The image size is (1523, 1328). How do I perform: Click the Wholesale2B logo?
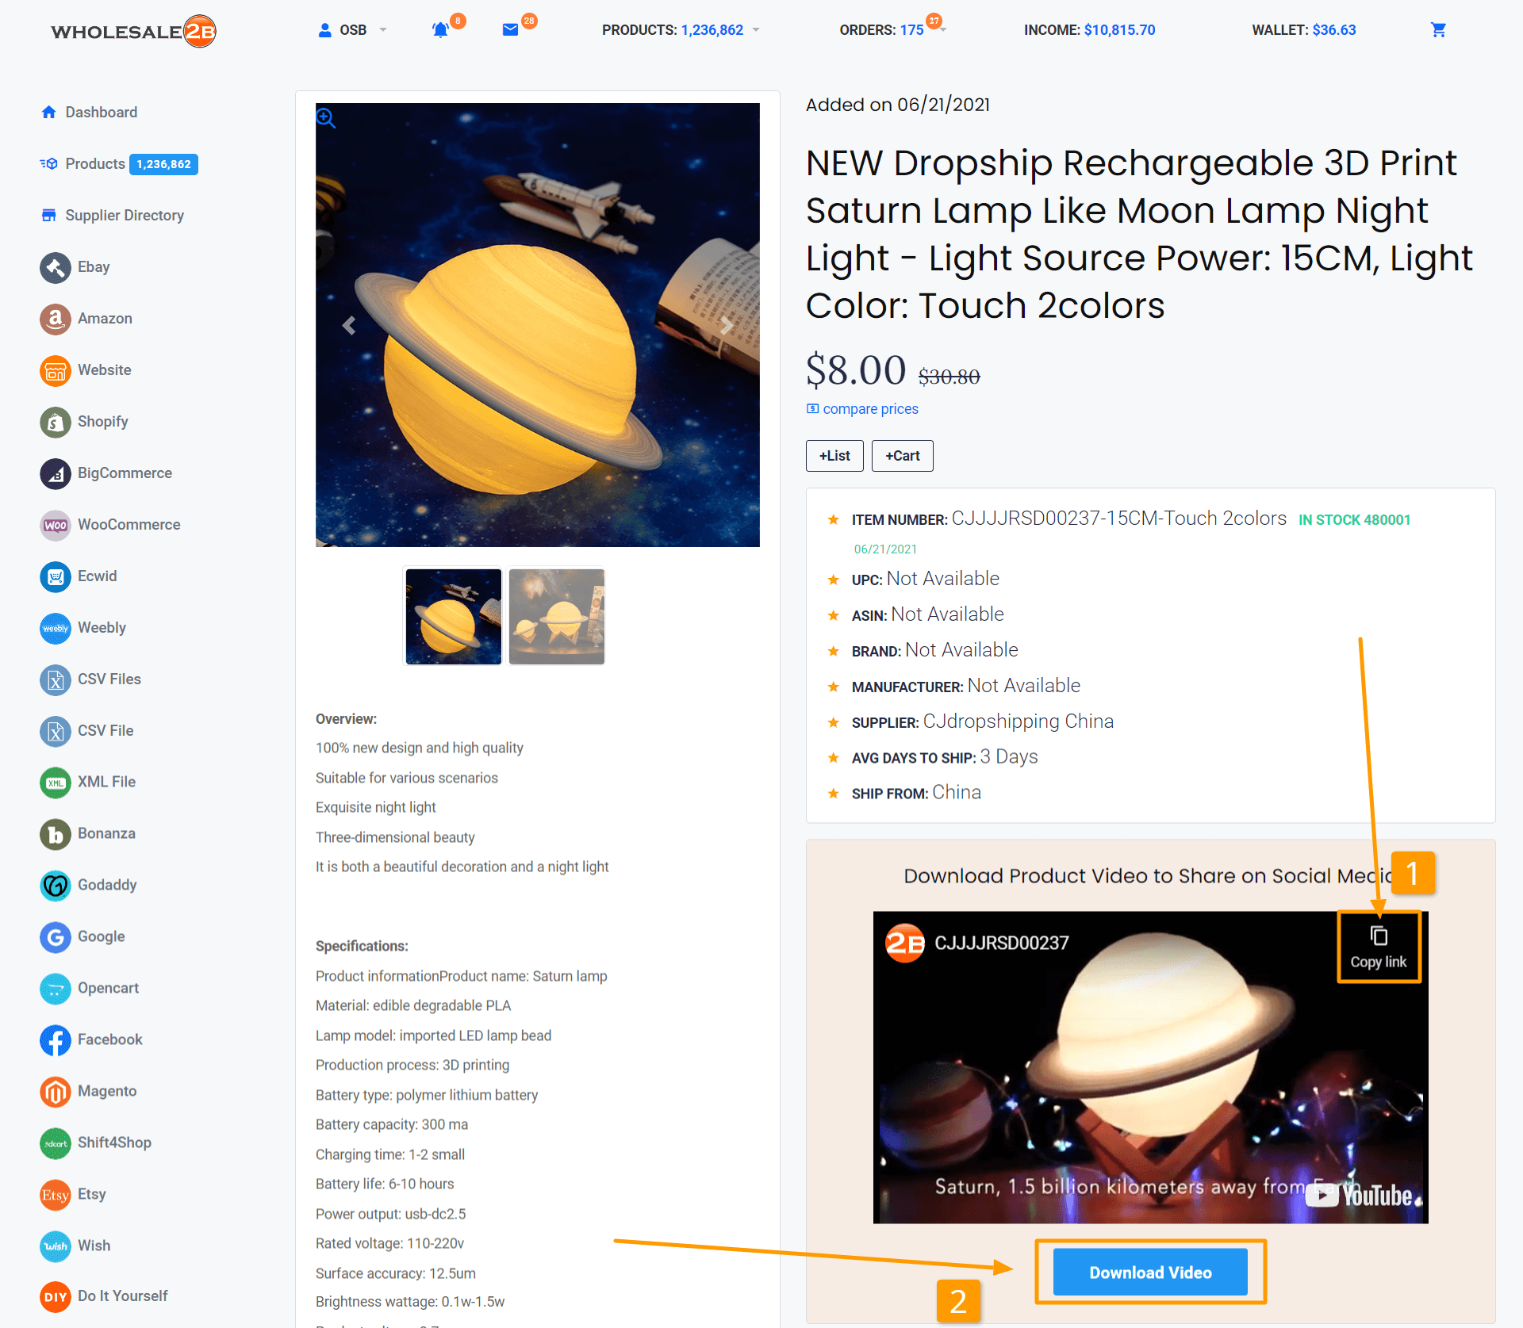click(x=133, y=31)
